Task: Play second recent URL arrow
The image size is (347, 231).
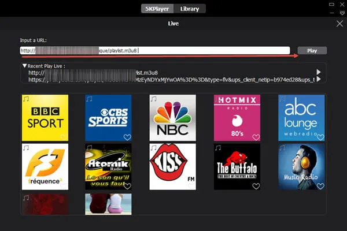Action: pos(318,80)
